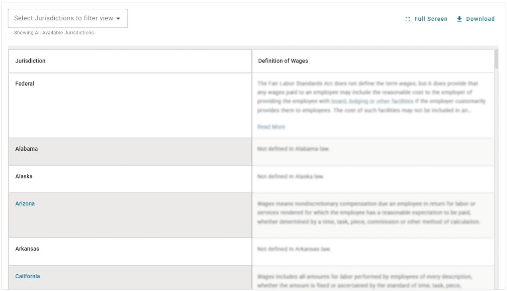Expand the Select Jurisdictions filter dropdown
The height and width of the screenshot is (291, 507).
(68, 18)
